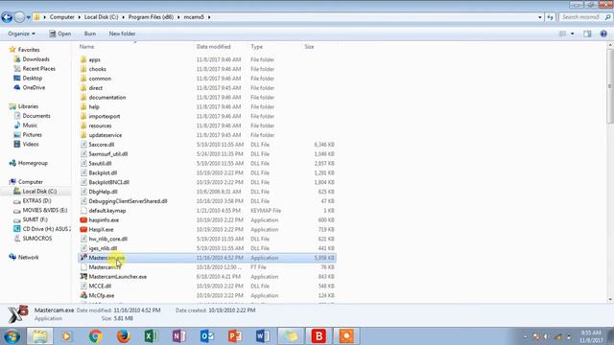Open the red B application in taskbar
614x345 pixels.
click(319, 336)
